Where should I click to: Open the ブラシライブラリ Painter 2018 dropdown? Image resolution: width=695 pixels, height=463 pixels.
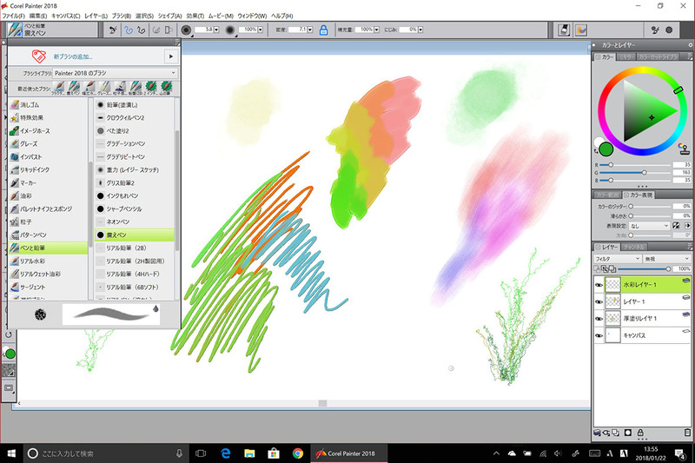pos(116,73)
